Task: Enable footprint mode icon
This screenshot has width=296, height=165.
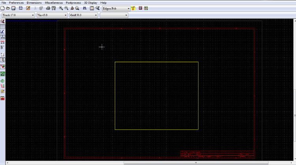Action: (140, 8)
